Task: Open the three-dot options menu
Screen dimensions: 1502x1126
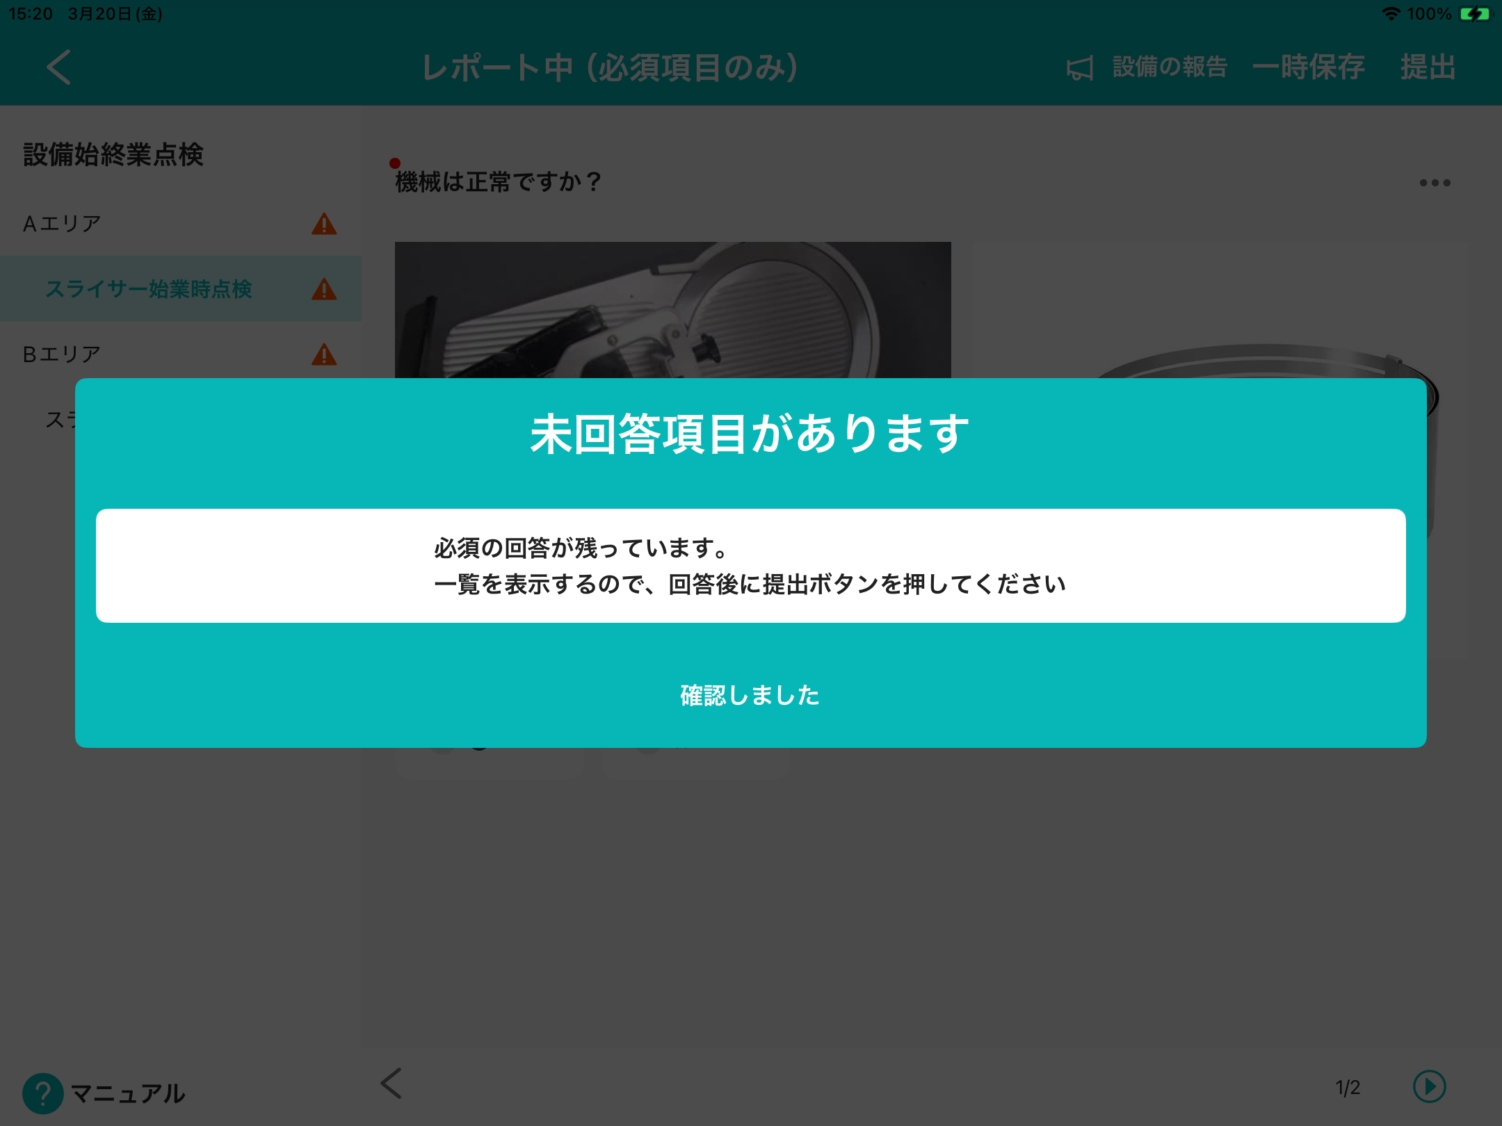Action: tap(1435, 183)
